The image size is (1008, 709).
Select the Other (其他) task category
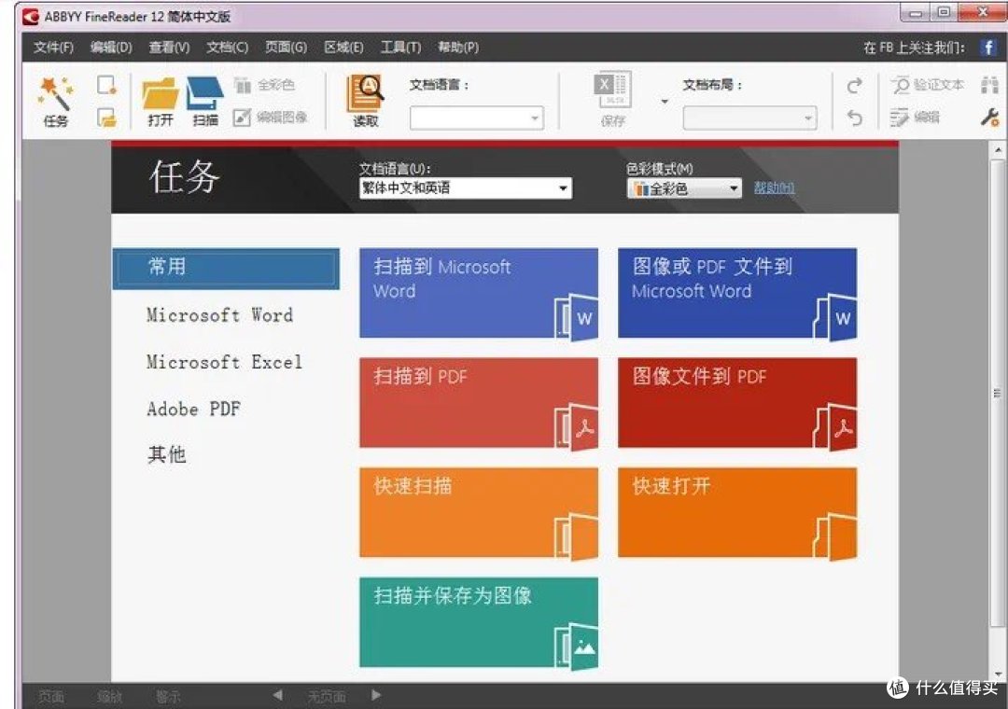(166, 455)
